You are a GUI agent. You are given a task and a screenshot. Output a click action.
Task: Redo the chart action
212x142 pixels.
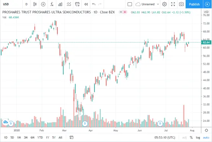[x=100, y=4]
